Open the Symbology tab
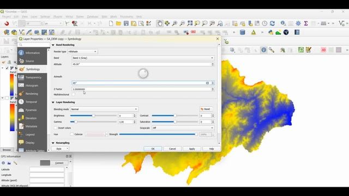Image resolution: width=349 pixels, height=196 pixels. [x=33, y=69]
